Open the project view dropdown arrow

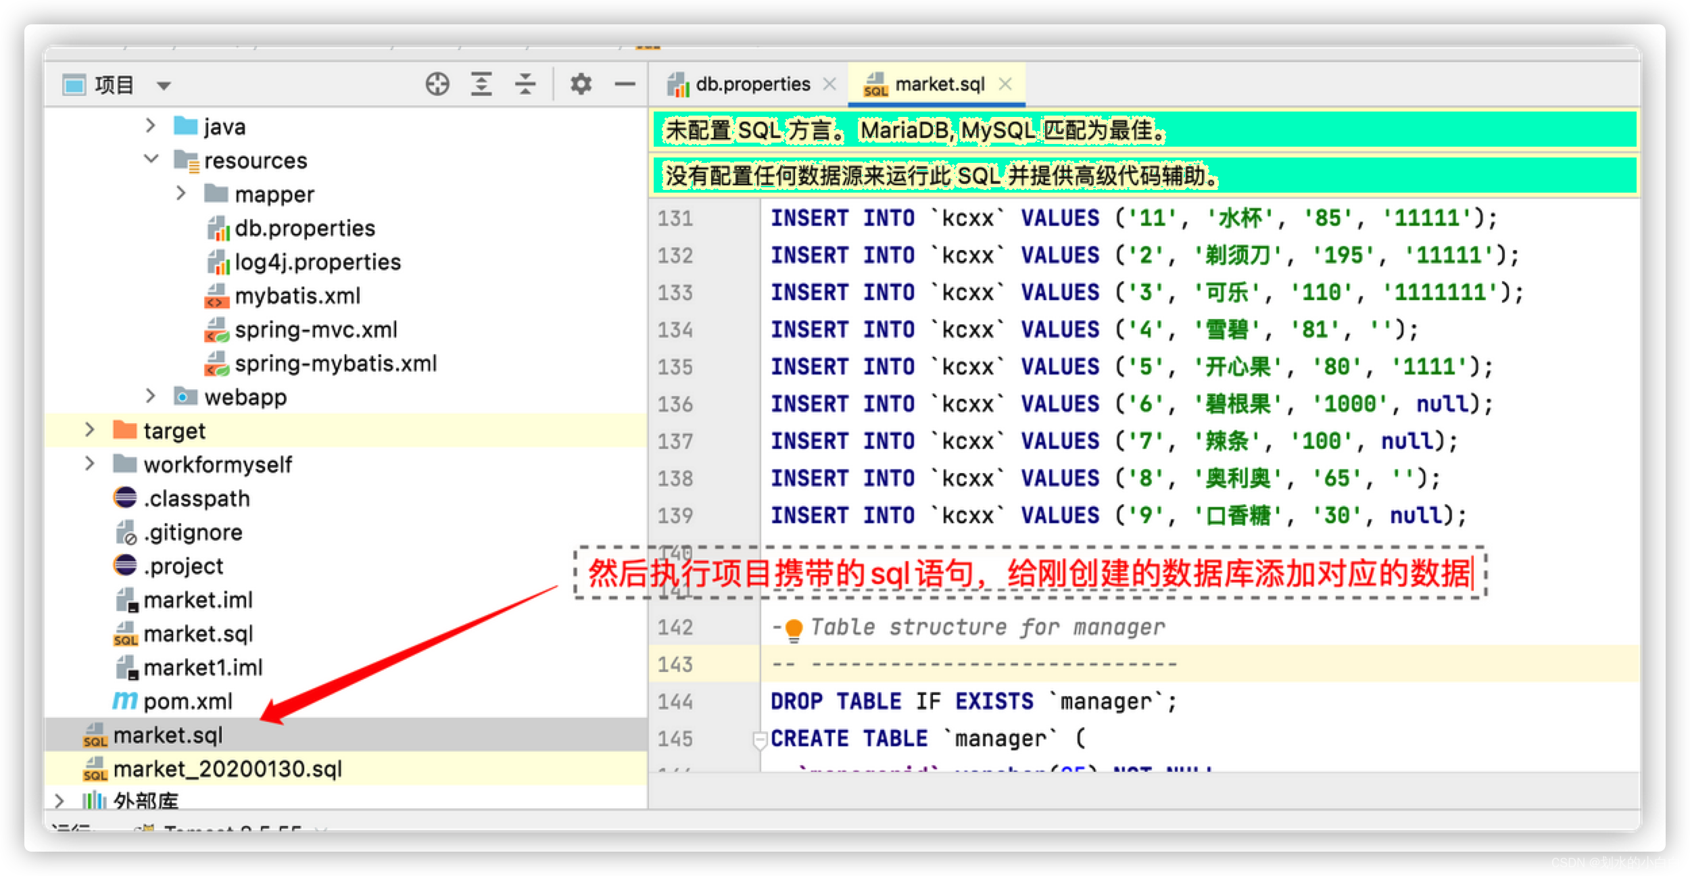click(164, 86)
